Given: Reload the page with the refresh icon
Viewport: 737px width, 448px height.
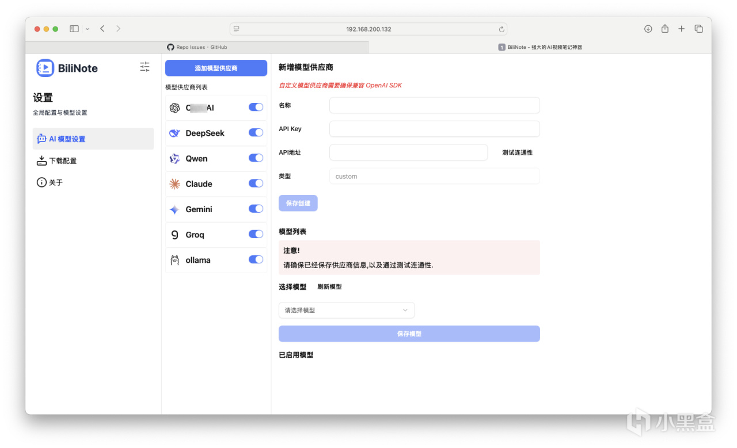Looking at the screenshot, I should (502, 29).
